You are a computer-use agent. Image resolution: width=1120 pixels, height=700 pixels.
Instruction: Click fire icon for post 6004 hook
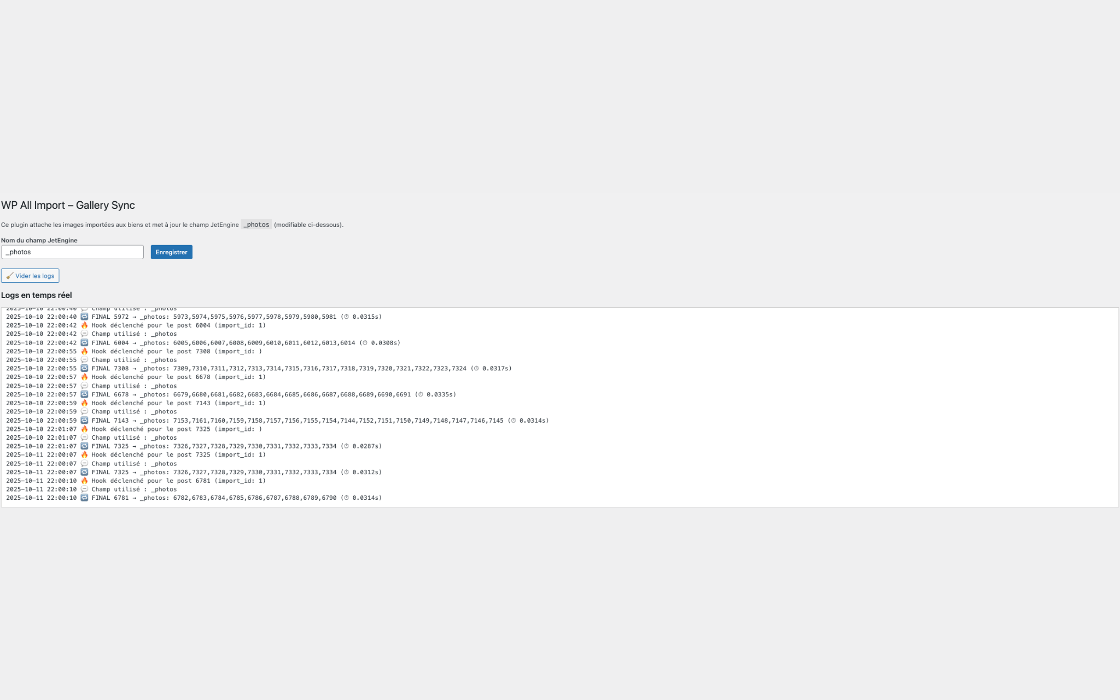click(84, 325)
